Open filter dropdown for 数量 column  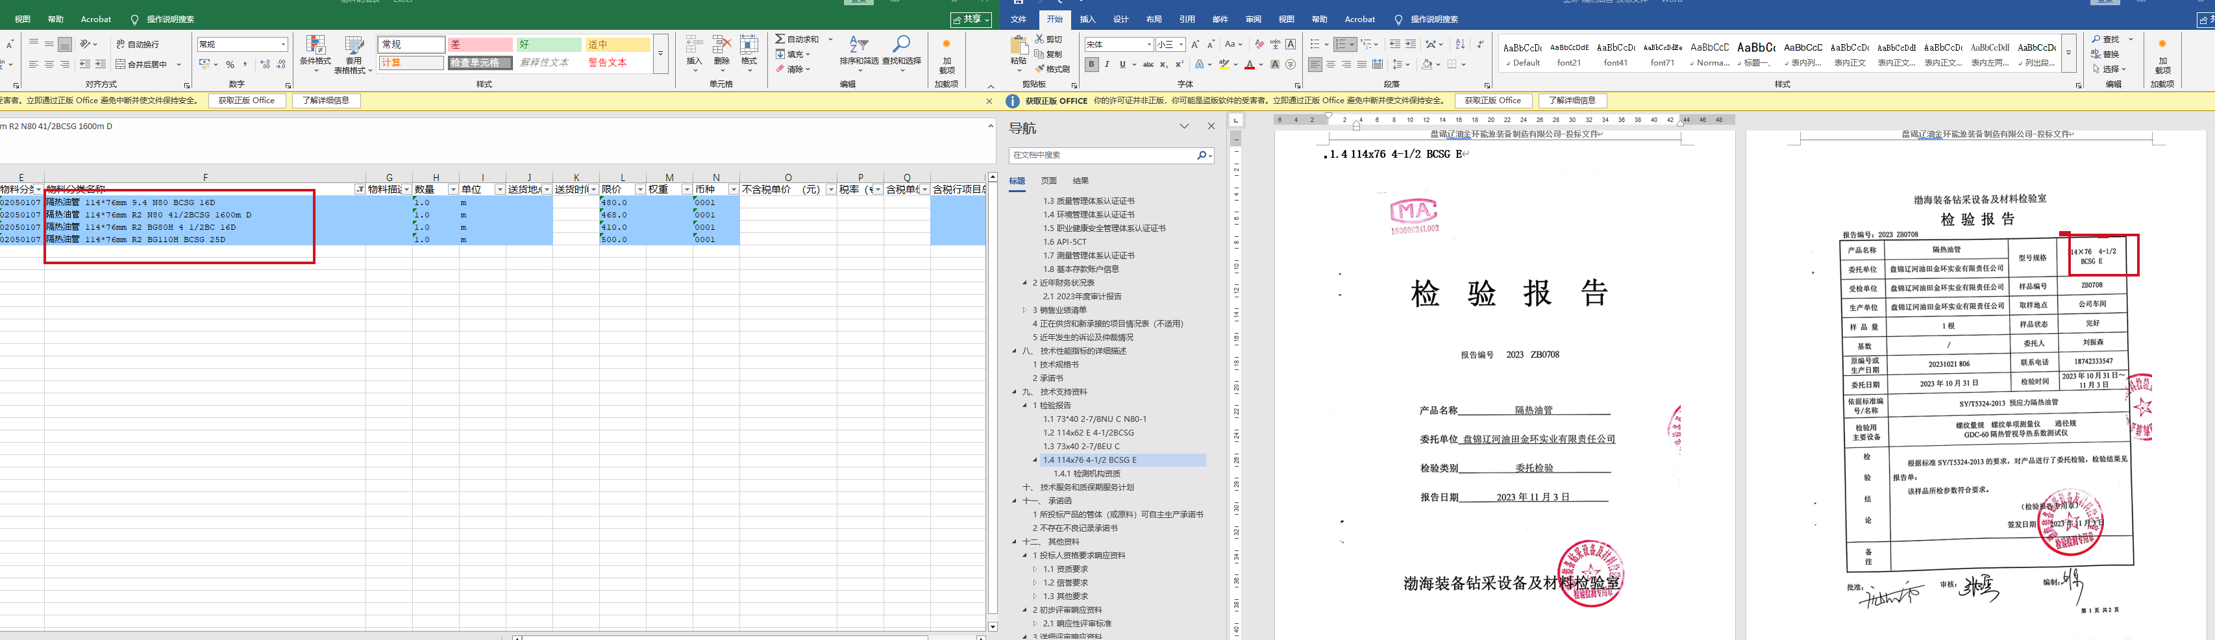pyautogui.click(x=453, y=190)
